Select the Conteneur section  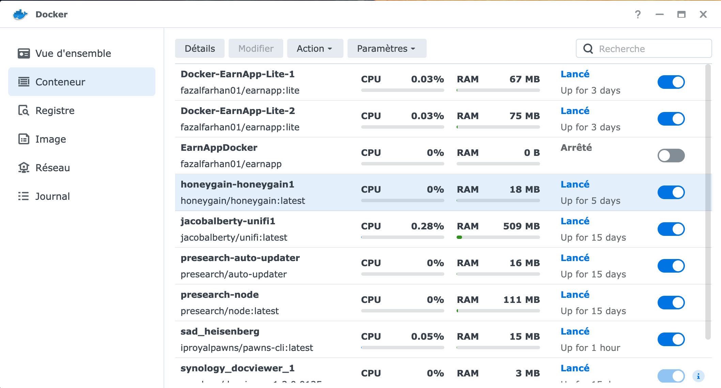pos(82,82)
